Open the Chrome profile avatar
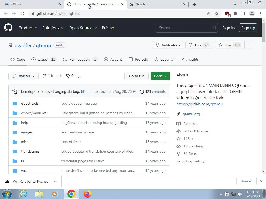The image size is (266, 199). [x=252, y=13]
